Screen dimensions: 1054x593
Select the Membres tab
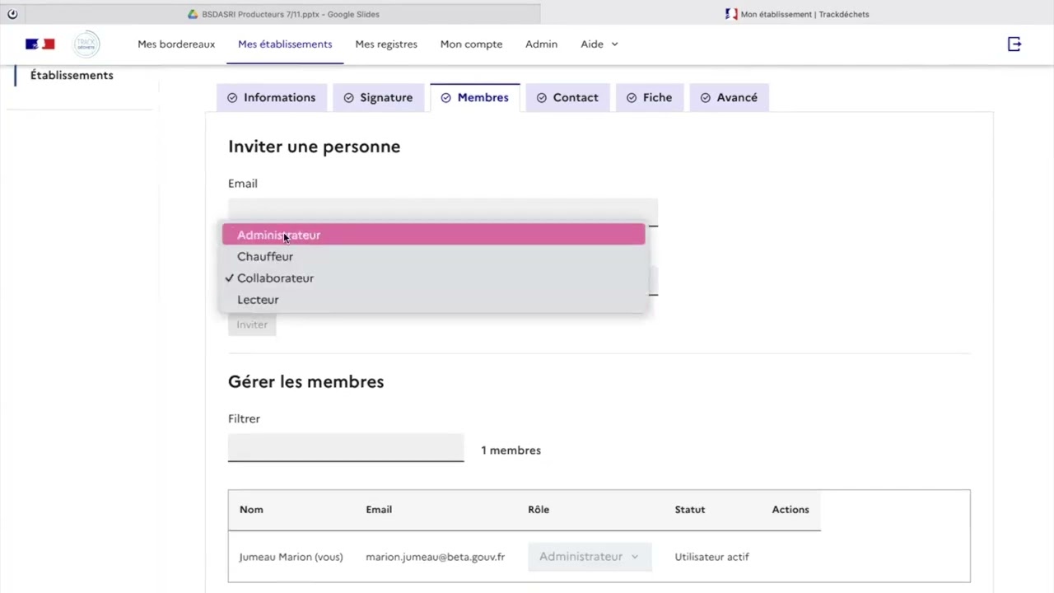(x=474, y=97)
